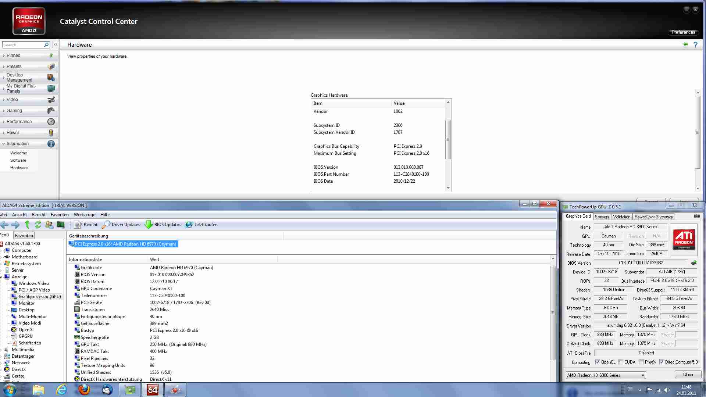This screenshot has height=397, width=706.
Task: Open the Werkzeuge menu in AIDA64
Action: coord(85,215)
